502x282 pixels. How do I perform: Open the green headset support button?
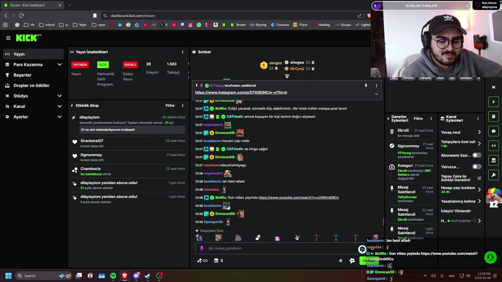pyautogui.click(x=490, y=257)
